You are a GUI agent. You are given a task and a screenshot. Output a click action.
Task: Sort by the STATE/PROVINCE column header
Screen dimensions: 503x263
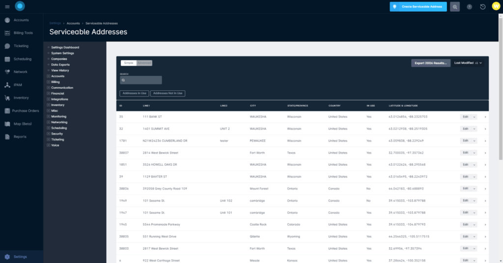pos(297,105)
